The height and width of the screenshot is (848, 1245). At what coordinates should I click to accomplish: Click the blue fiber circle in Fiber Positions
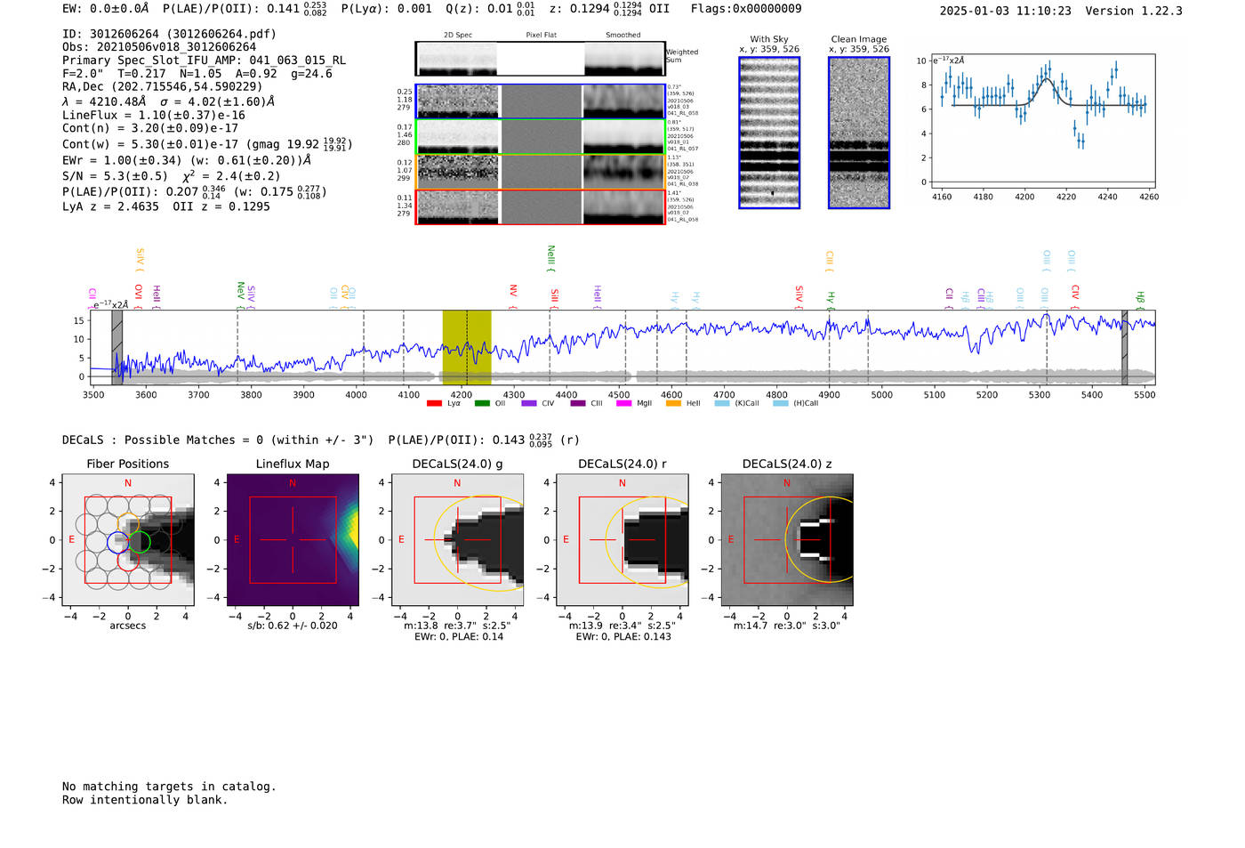click(117, 541)
